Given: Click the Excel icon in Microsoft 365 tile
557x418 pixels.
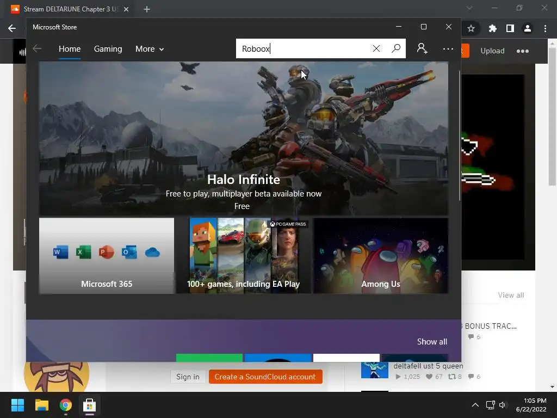Looking at the screenshot, I should click(83, 253).
